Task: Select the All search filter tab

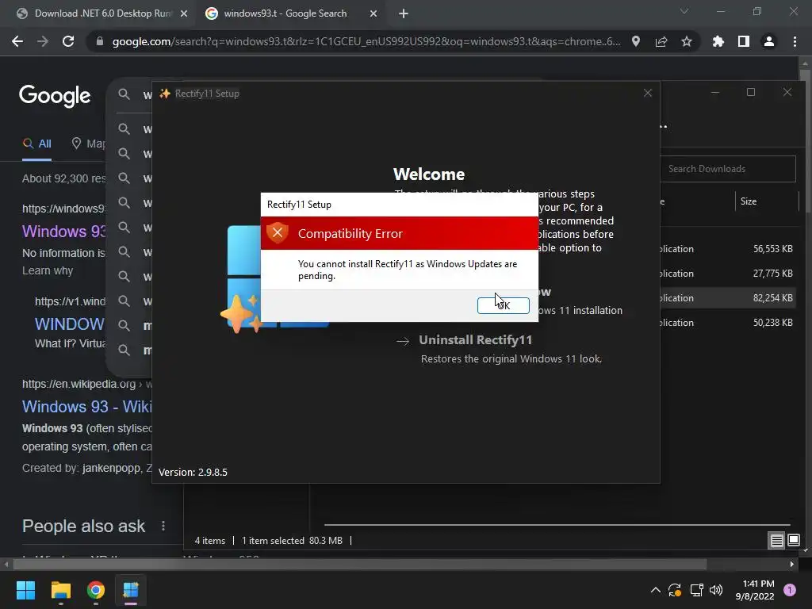Action: click(x=36, y=144)
